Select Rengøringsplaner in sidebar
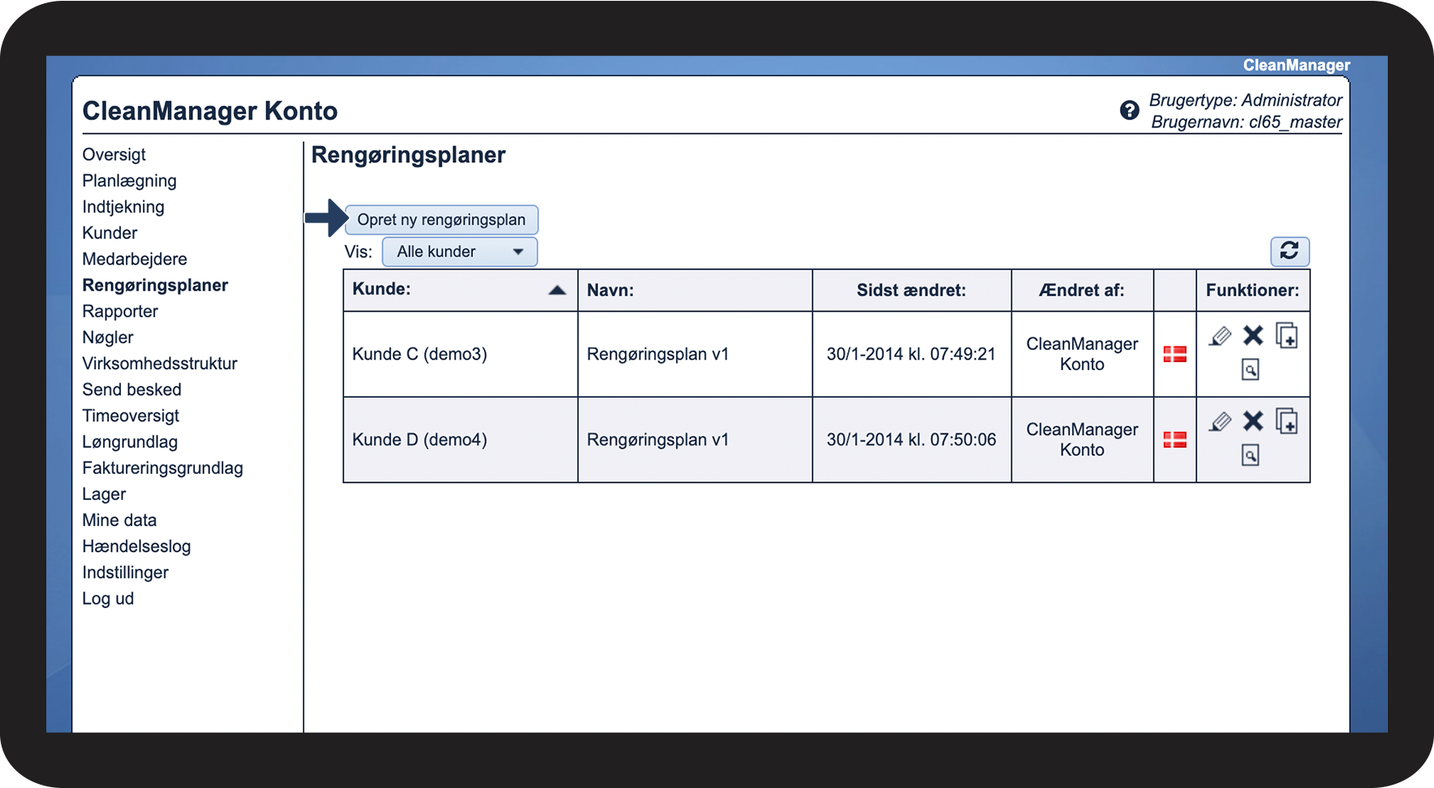This screenshot has width=1434, height=788. tap(155, 285)
